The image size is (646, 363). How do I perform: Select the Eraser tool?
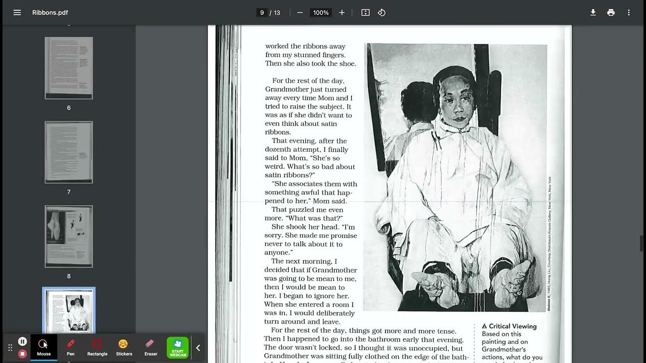point(150,347)
